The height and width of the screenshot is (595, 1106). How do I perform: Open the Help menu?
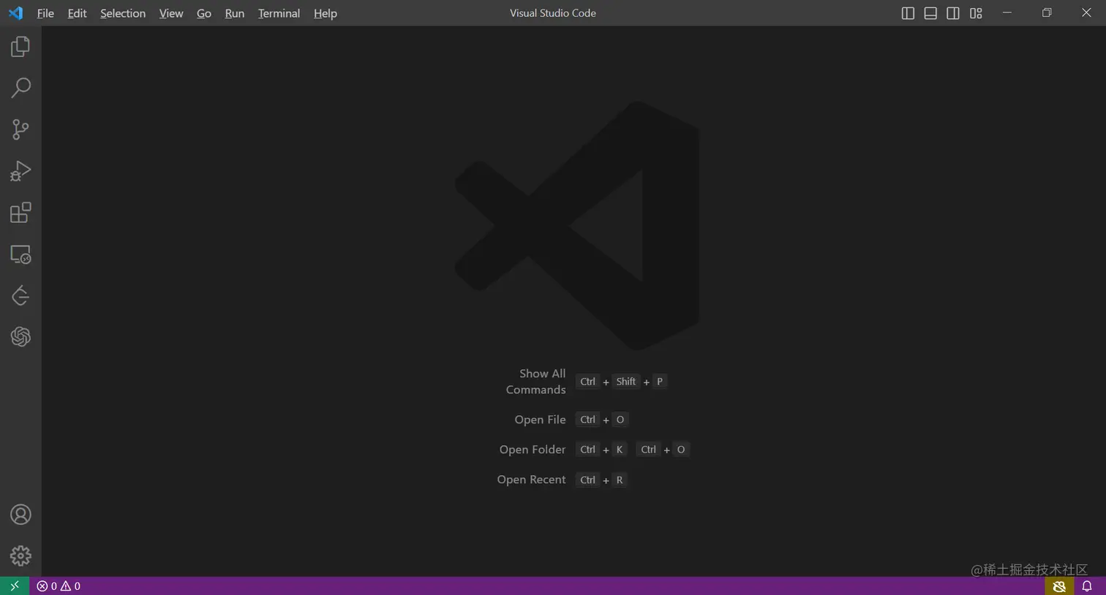click(326, 13)
